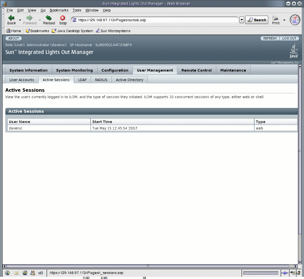This screenshot has height=279, width=304.
Task: Open the Help menu
Action: (107, 10)
